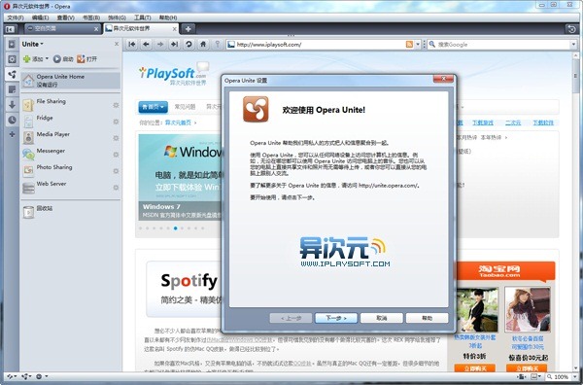This screenshot has height=385, width=583.
Task: Click the Next step button in the dialog
Action: tap(336, 318)
